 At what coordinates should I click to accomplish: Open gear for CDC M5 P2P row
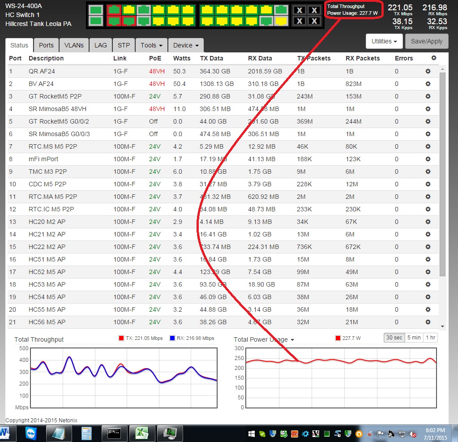pyautogui.click(x=428, y=185)
